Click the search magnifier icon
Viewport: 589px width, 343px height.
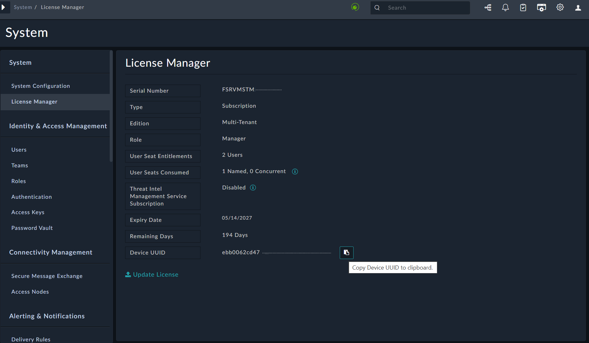click(x=377, y=8)
